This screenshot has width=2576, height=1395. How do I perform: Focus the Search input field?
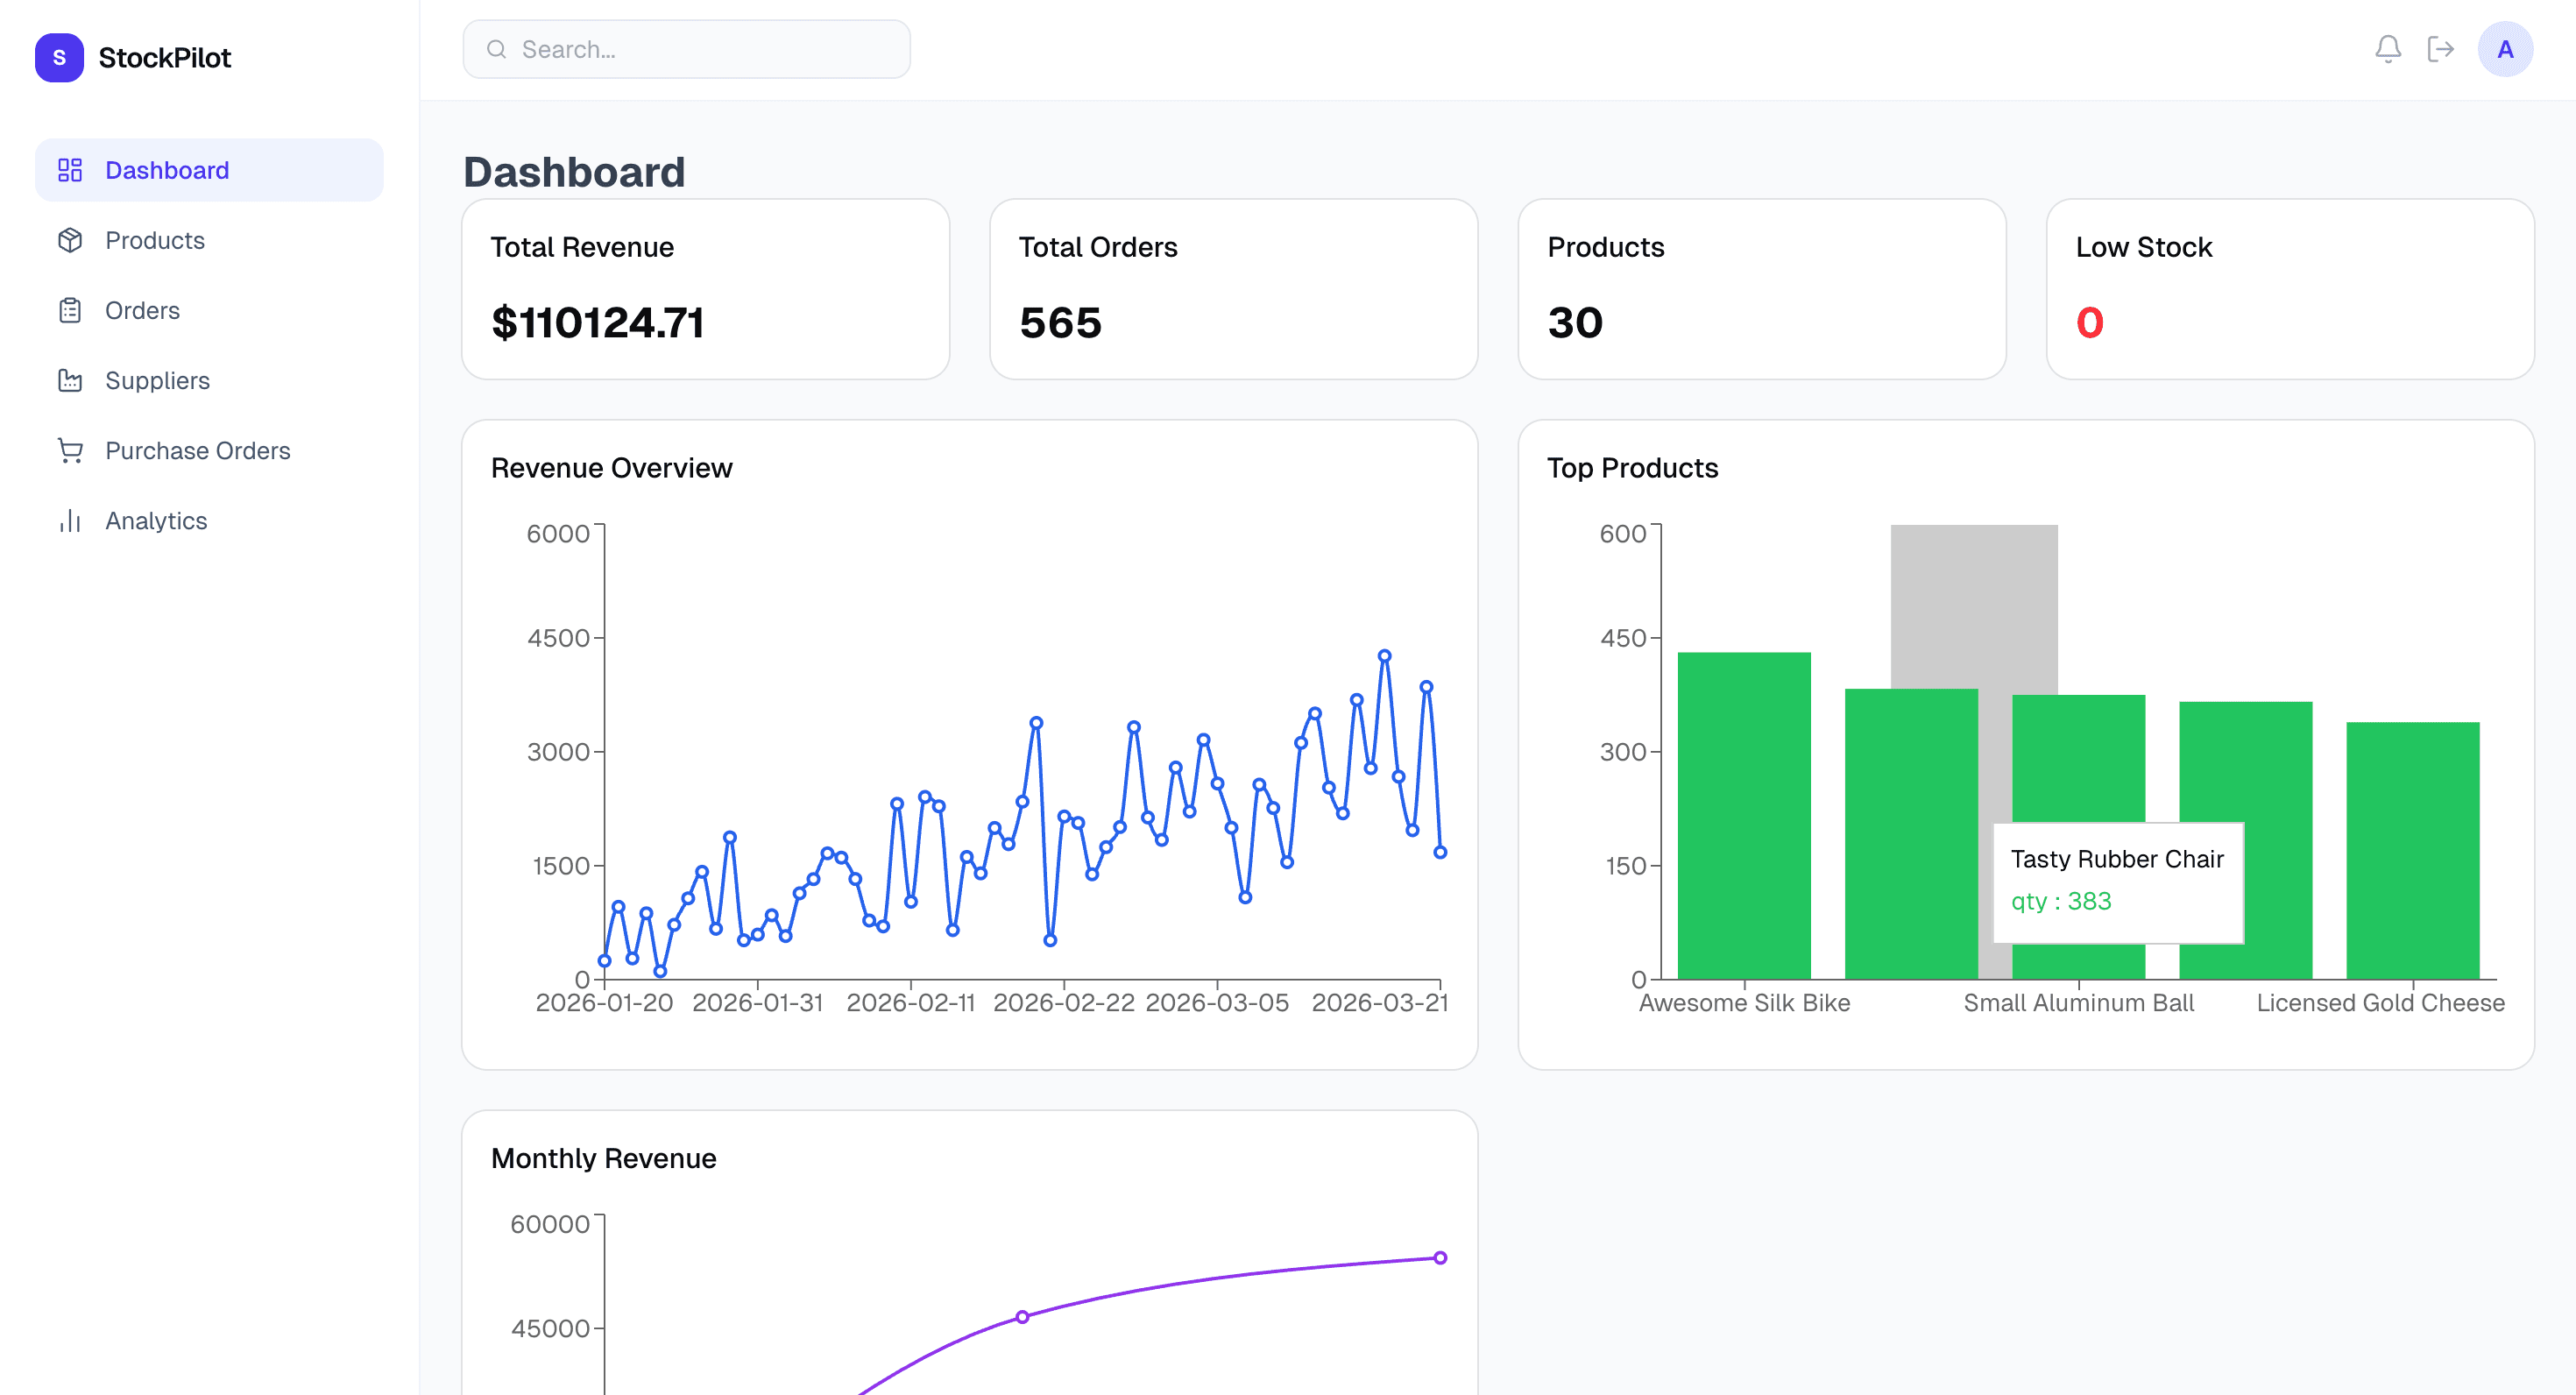click(x=686, y=49)
